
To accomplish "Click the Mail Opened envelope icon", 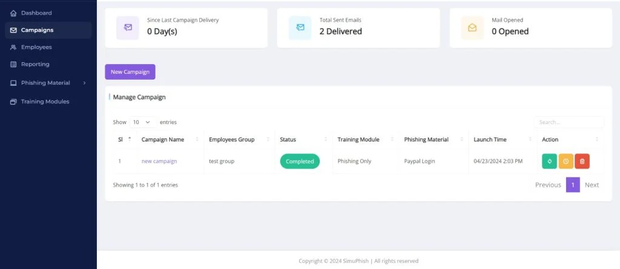I will click(472, 27).
